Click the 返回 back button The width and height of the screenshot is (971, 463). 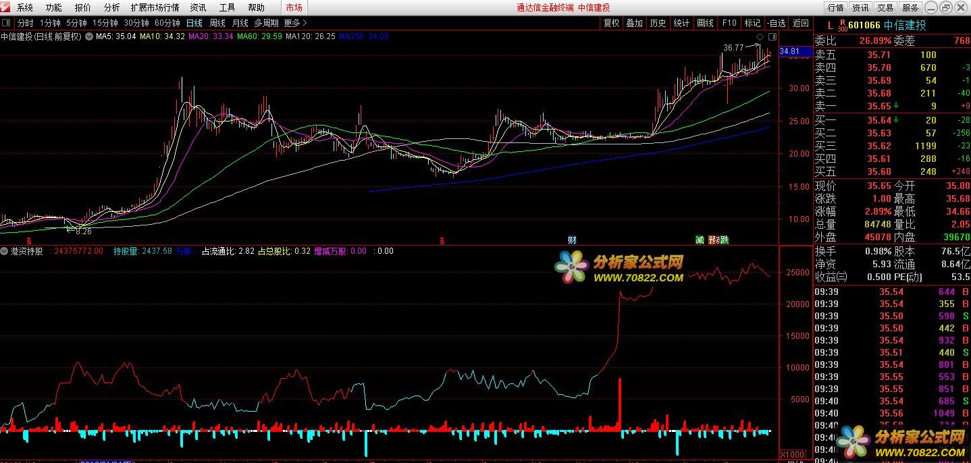point(801,23)
